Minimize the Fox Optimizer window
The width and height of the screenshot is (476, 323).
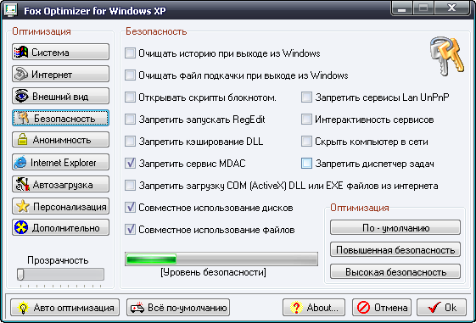(402, 8)
